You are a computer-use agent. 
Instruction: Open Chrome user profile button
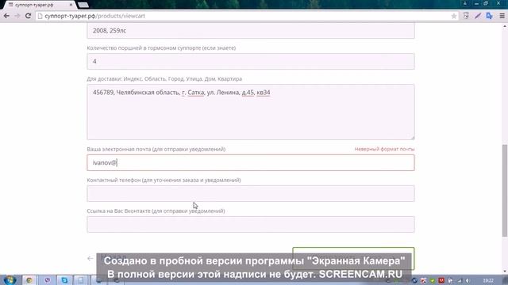[x=464, y=3]
